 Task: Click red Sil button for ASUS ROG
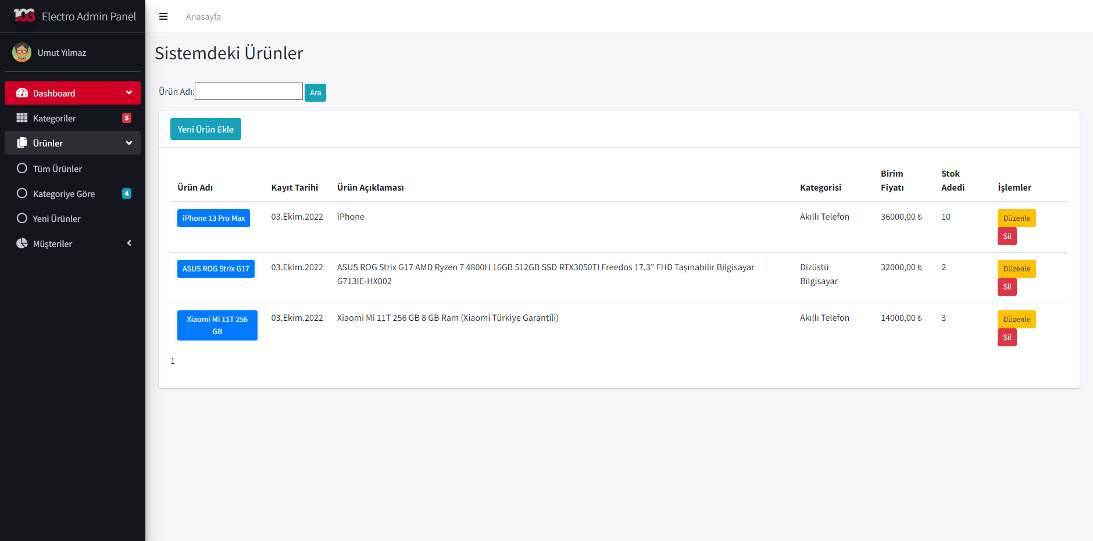(x=1007, y=286)
